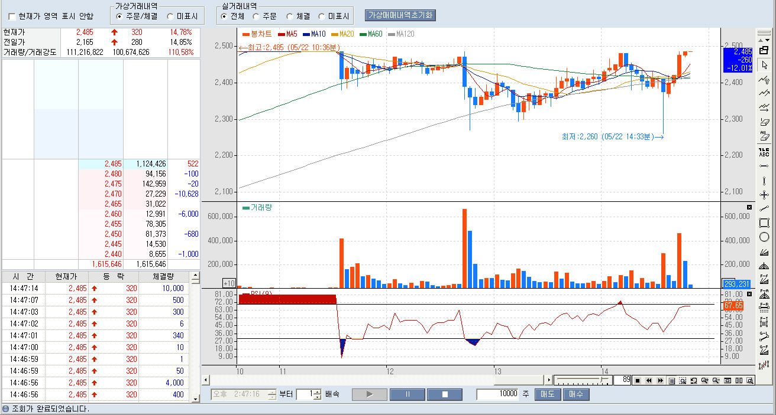Enable 현재가 영역 표시 안함 checkbox
The width and height of the screenshot is (776, 415).
[12, 17]
